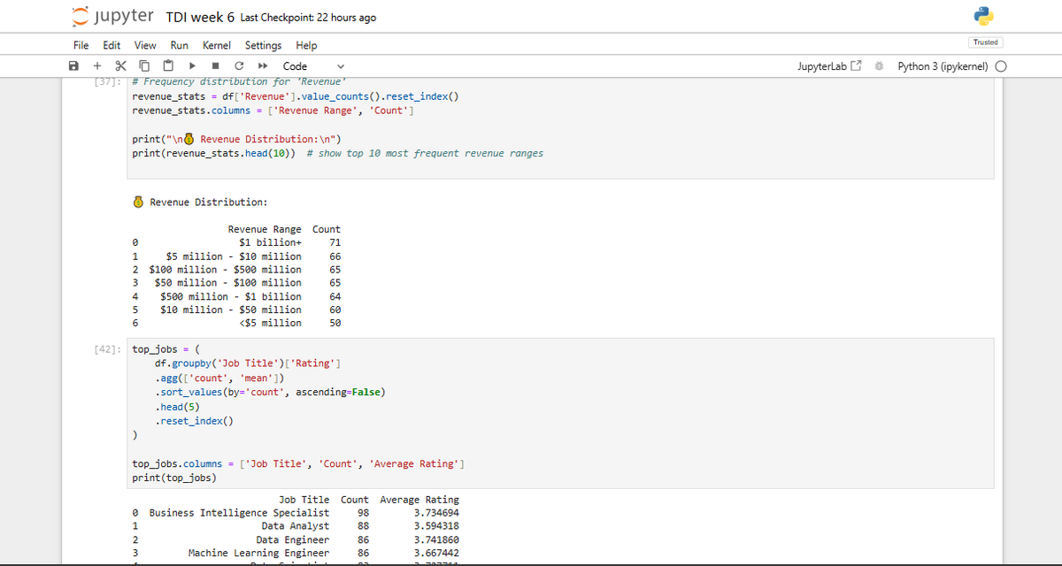The width and height of the screenshot is (1062, 566).
Task: Switch kernel via Python 3 (ipykernel)
Action: pyautogui.click(x=943, y=66)
